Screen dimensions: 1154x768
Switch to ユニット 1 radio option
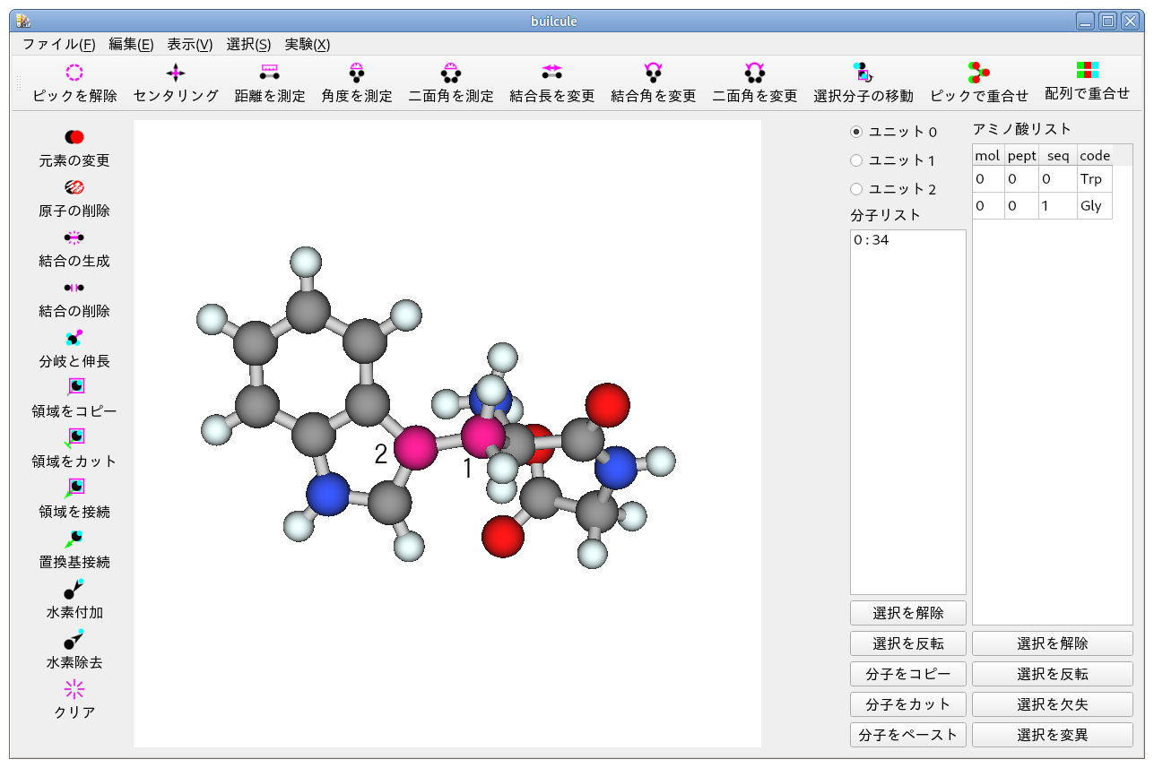[x=856, y=160]
